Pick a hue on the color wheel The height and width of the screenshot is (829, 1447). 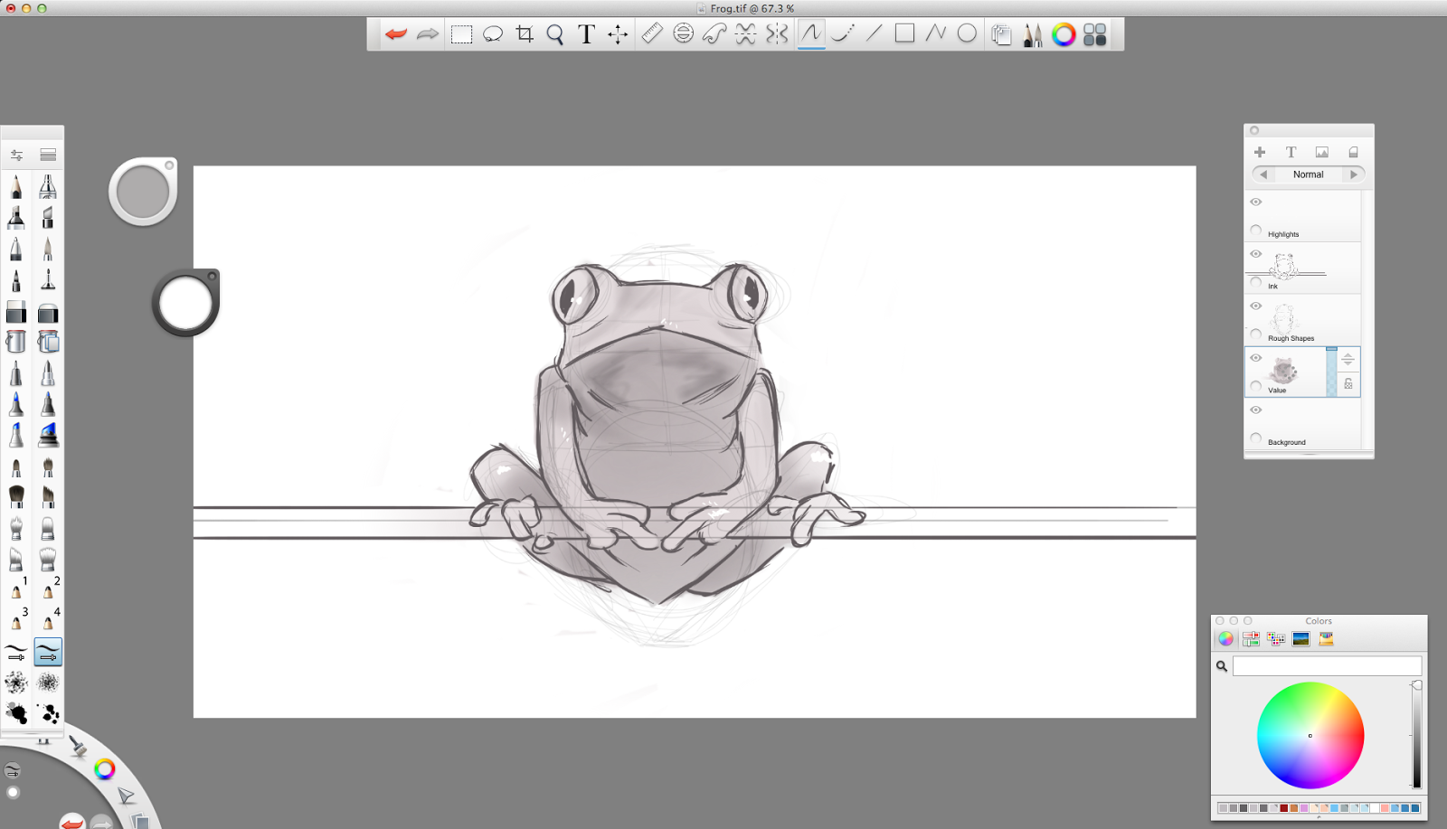point(1310,735)
